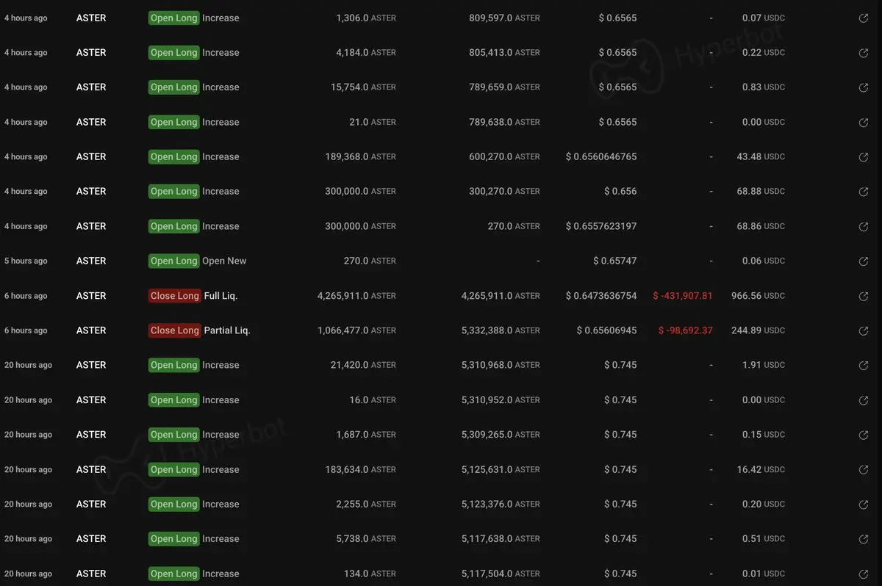Open share link for 21,420.0 ASTER row
The image size is (882, 586).
864,366
